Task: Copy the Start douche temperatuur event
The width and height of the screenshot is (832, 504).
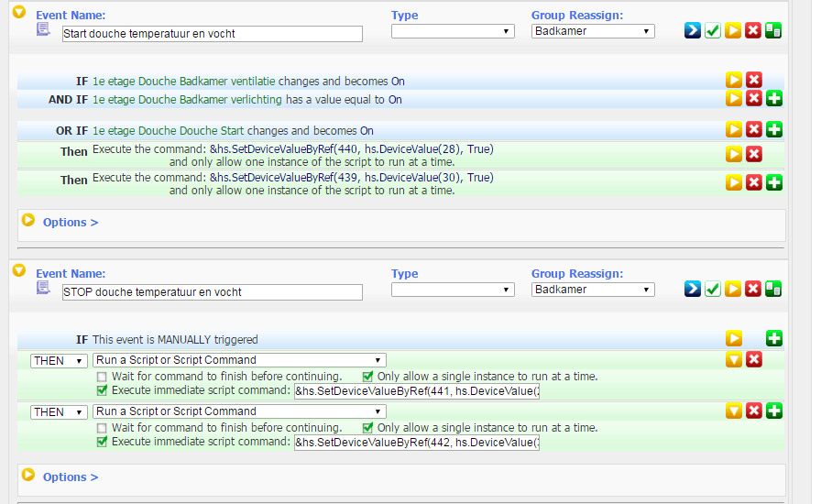Action: tap(773, 31)
